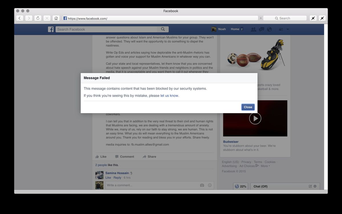This screenshot has width=342, height=214.
Task: Open the emoji picker in comment box
Action: [210, 185]
